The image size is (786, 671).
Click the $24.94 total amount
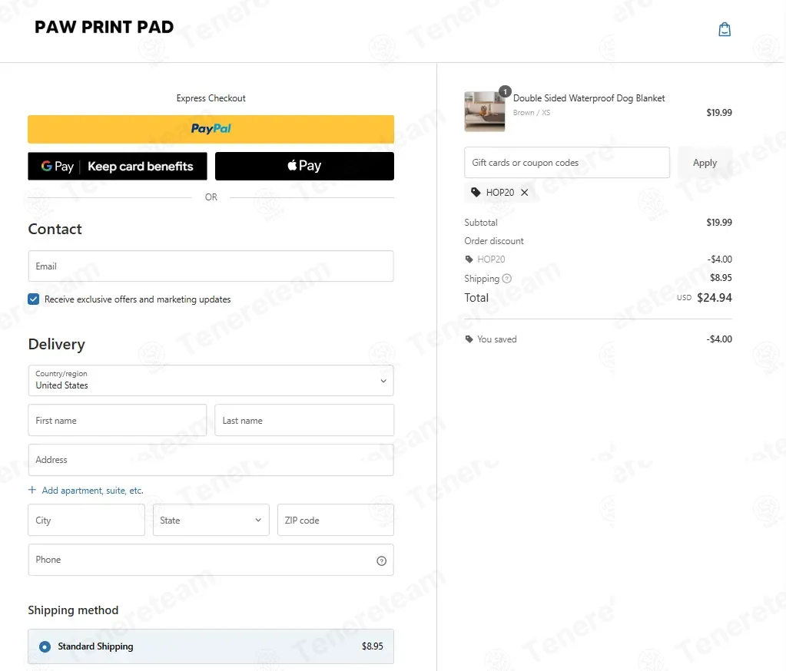[715, 298]
